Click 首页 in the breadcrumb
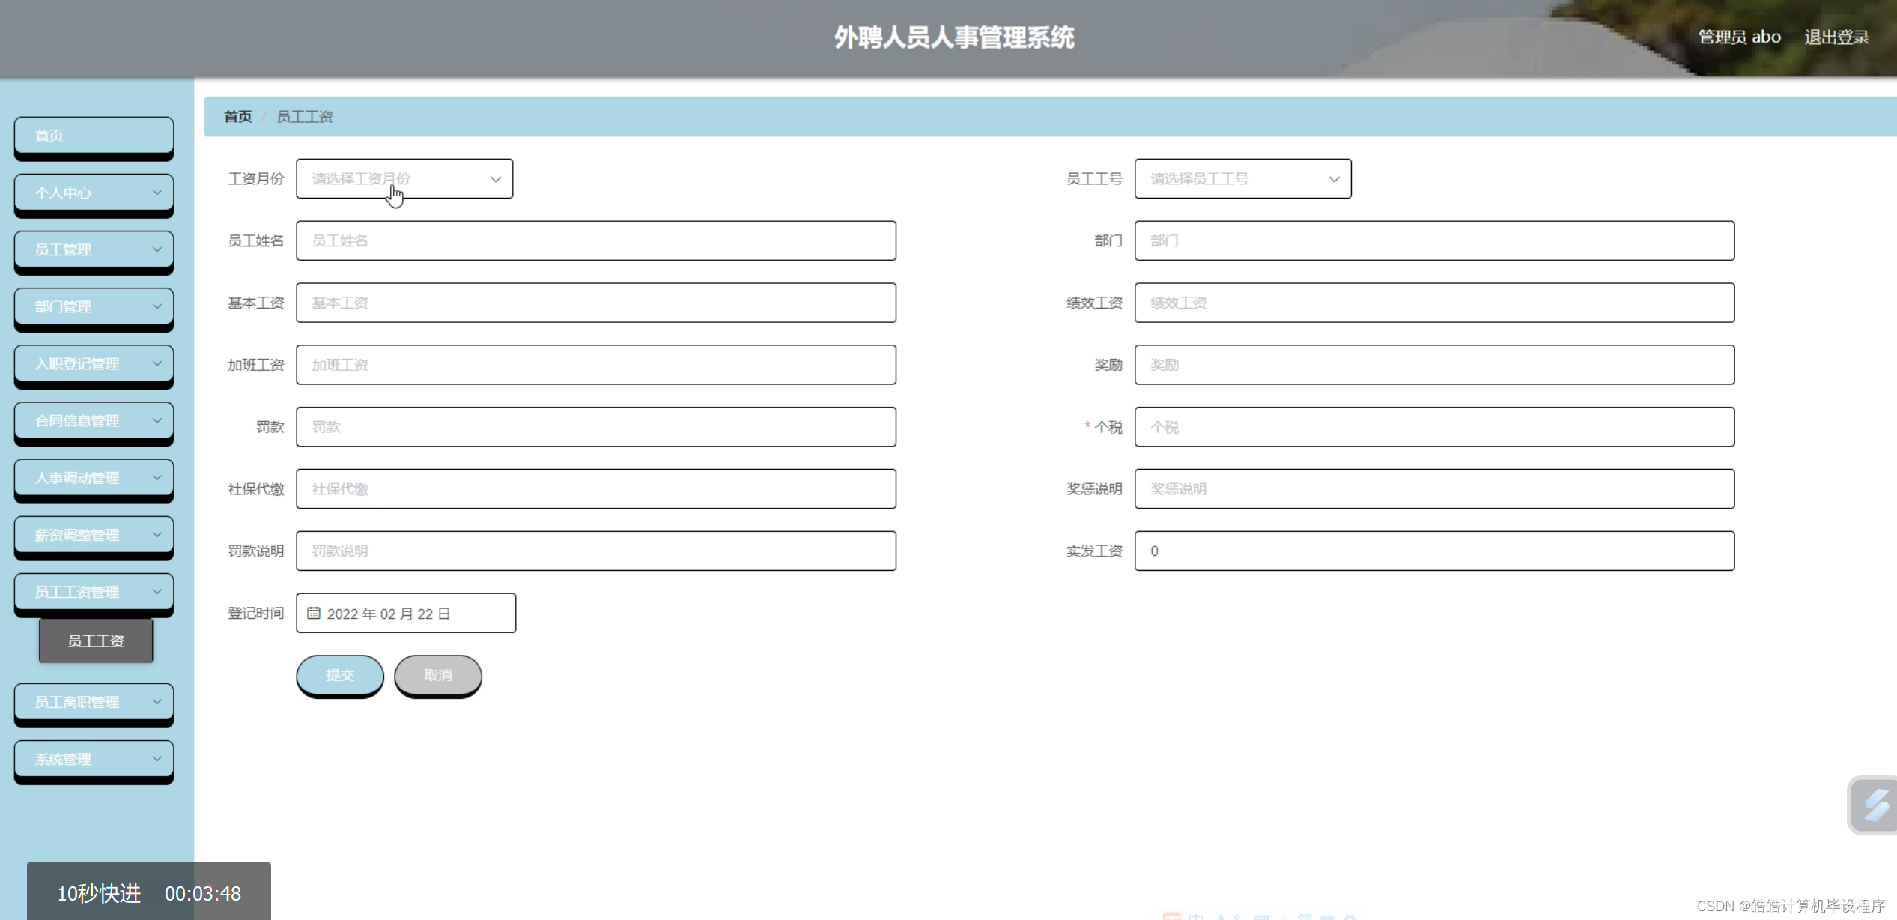Screen dimensions: 1897x920 [237, 117]
